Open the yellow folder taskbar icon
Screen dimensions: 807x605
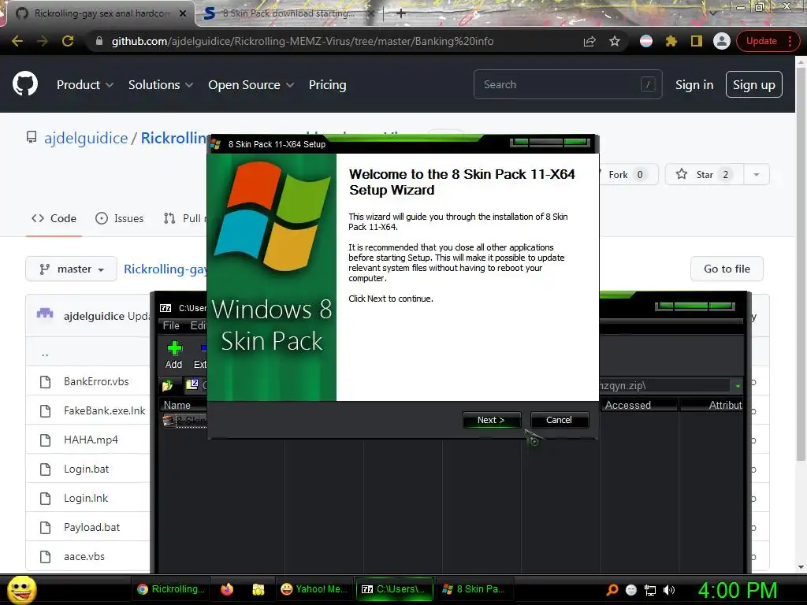click(258, 589)
